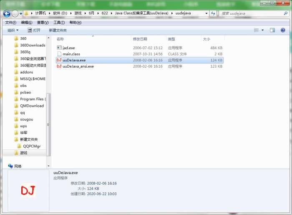Image resolution: width=292 pixels, height=215 pixels.
Task: Click the uuDeJava_ansi.exe file name
Action: pyautogui.click(x=78, y=66)
